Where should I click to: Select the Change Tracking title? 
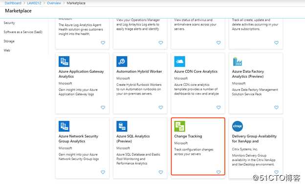[188, 136]
